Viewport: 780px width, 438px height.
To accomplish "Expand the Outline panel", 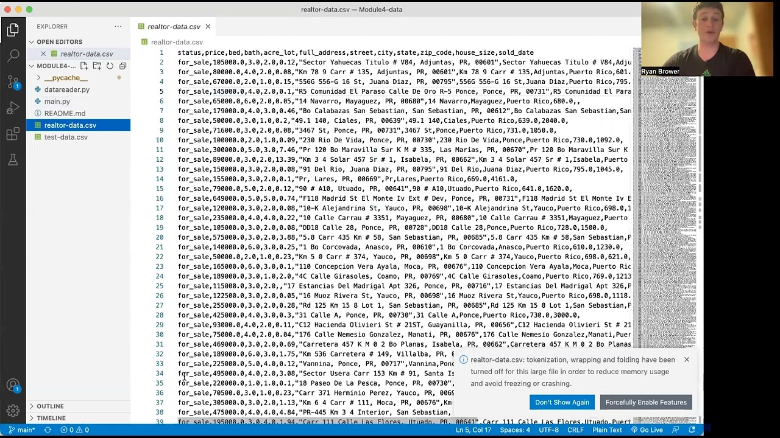I will click(78, 406).
